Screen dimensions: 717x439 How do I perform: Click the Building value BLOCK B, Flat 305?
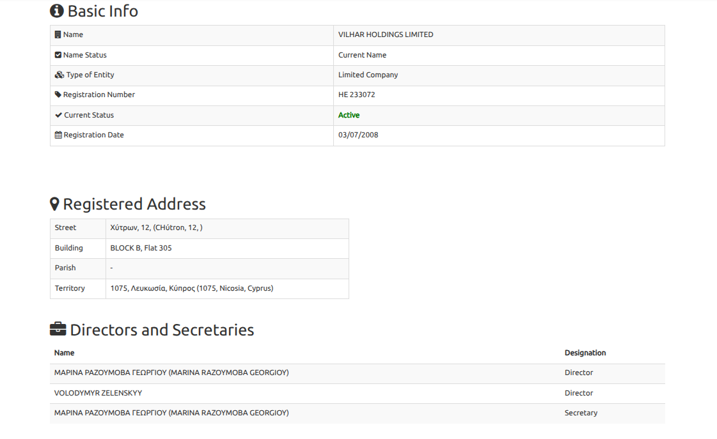(141, 248)
